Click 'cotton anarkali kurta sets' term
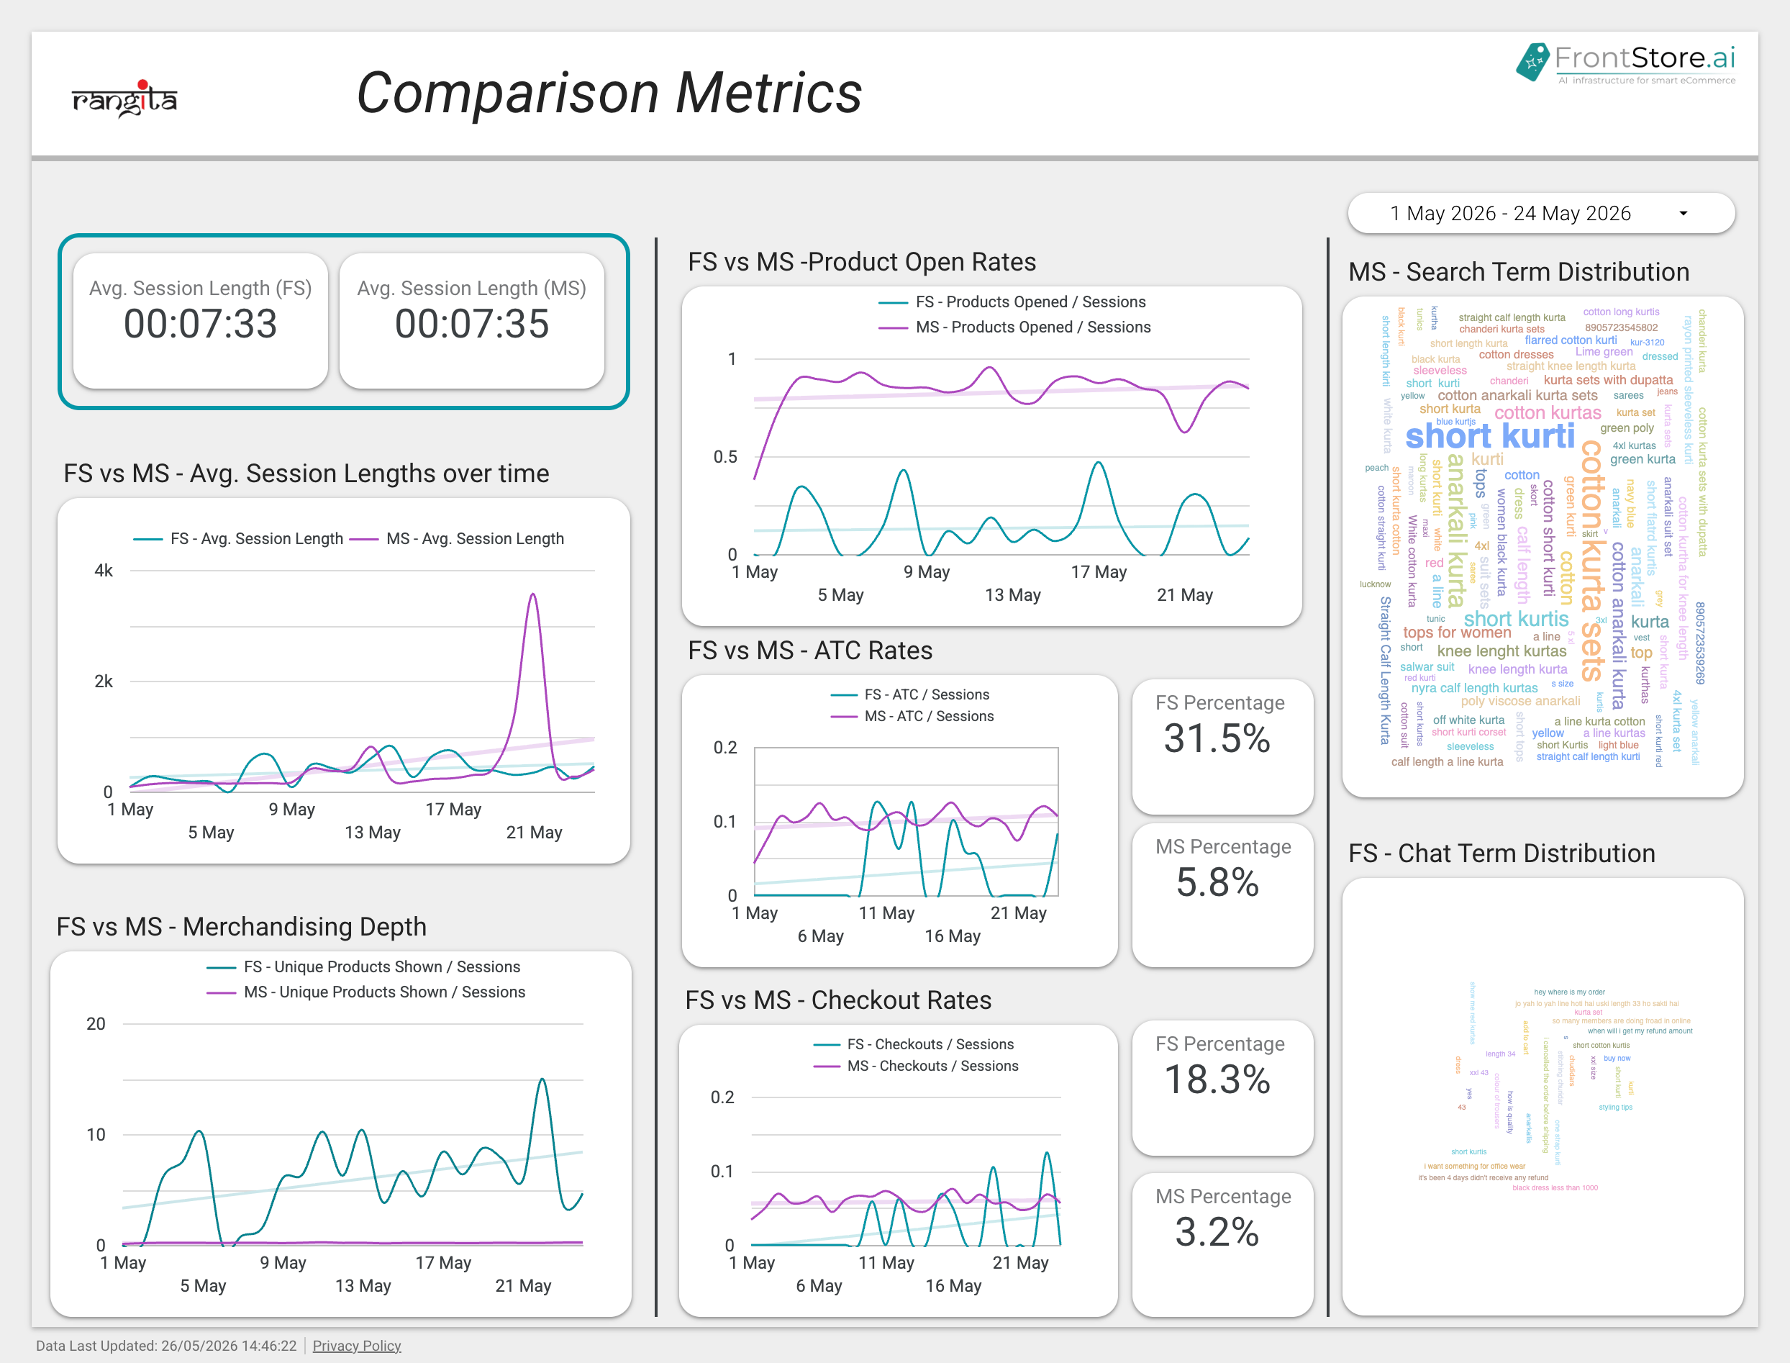Image resolution: width=1790 pixels, height=1363 pixels. pyautogui.click(x=1517, y=395)
